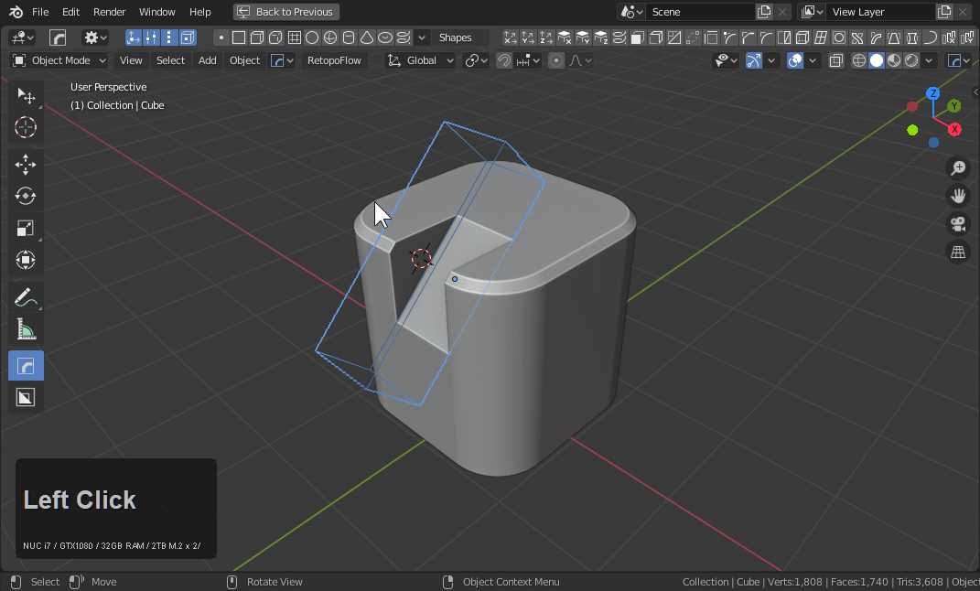Click the zoom magnifier viewport icon

pos(958,167)
